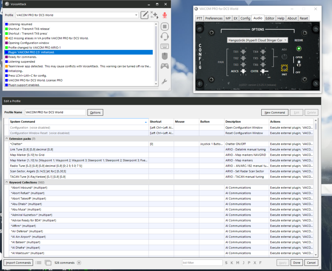
Task: Toggle the red microphone listening icon
Action: coord(165,15)
